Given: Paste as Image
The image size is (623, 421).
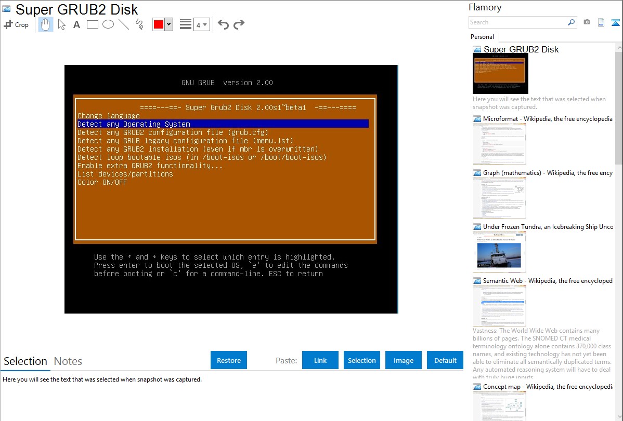Looking at the screenshot, I should (x=404, y=360).
